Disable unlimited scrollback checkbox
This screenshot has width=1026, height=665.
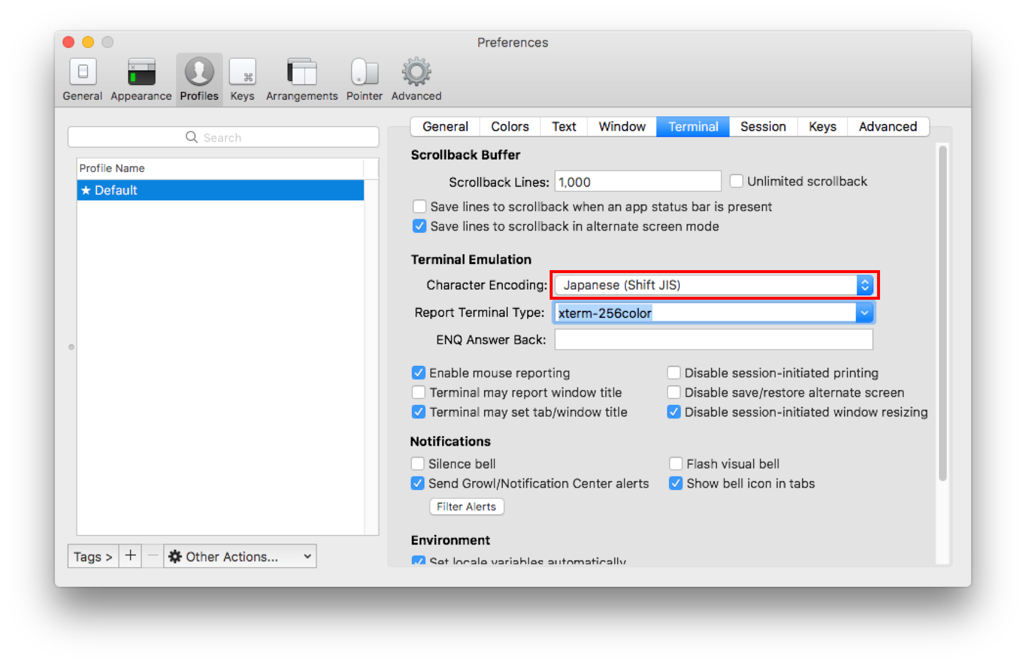(736, 181)
